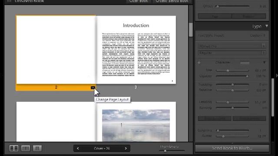
Task: Open the Myriad Pro font family dropdown
Action: [232, 46]
